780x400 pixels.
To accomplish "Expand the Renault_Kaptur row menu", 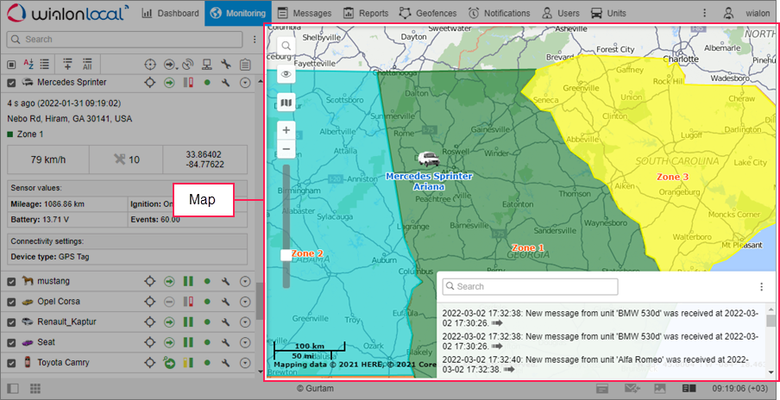I will [x=245, y=322].
